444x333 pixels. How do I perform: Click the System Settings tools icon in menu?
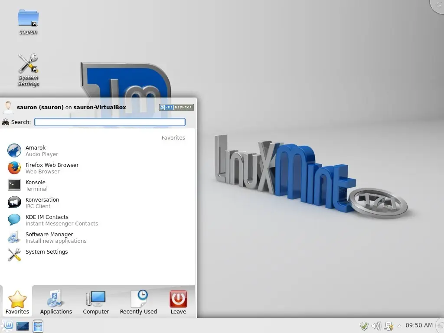pos(14,255)
